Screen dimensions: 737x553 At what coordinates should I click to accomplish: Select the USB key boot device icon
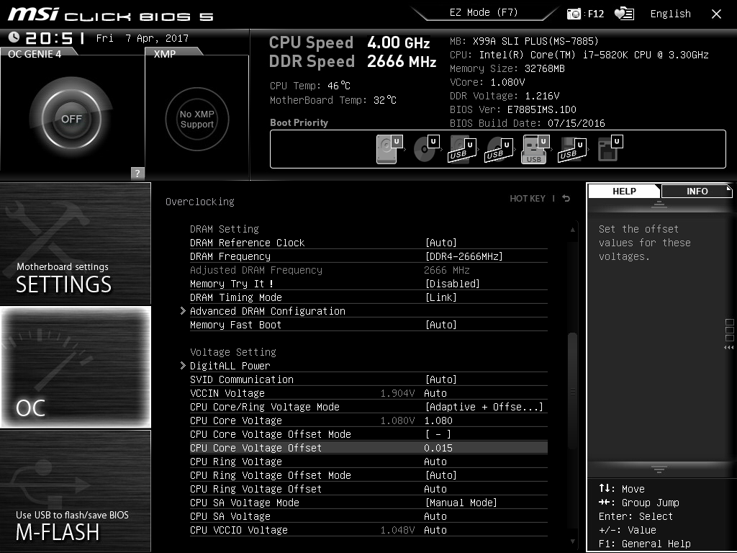click(x=535, y=149)
